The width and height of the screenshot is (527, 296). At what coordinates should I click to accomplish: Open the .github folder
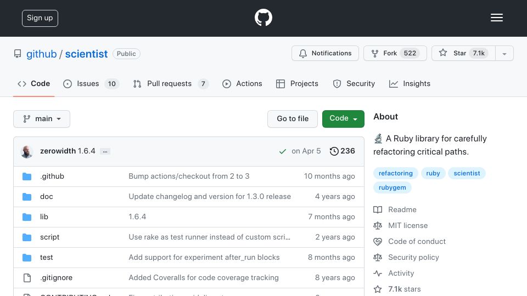tap(52, 176)
